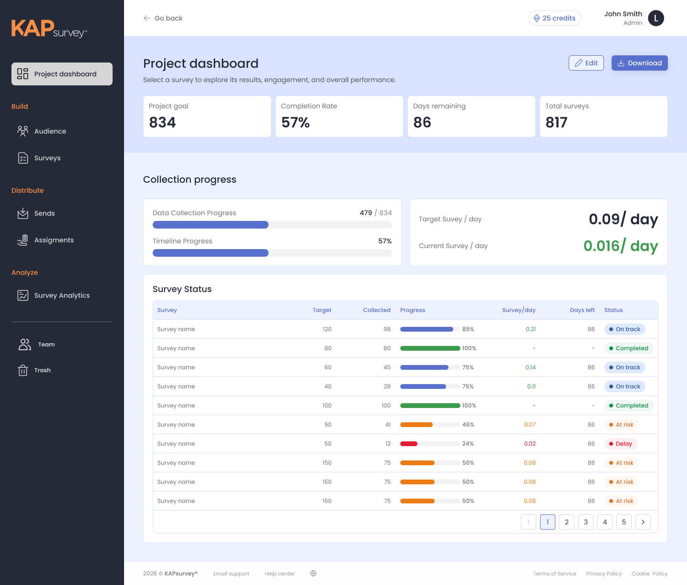Click the Assigments hand icon
The image size is (687, 585).
tap(22, 240)
